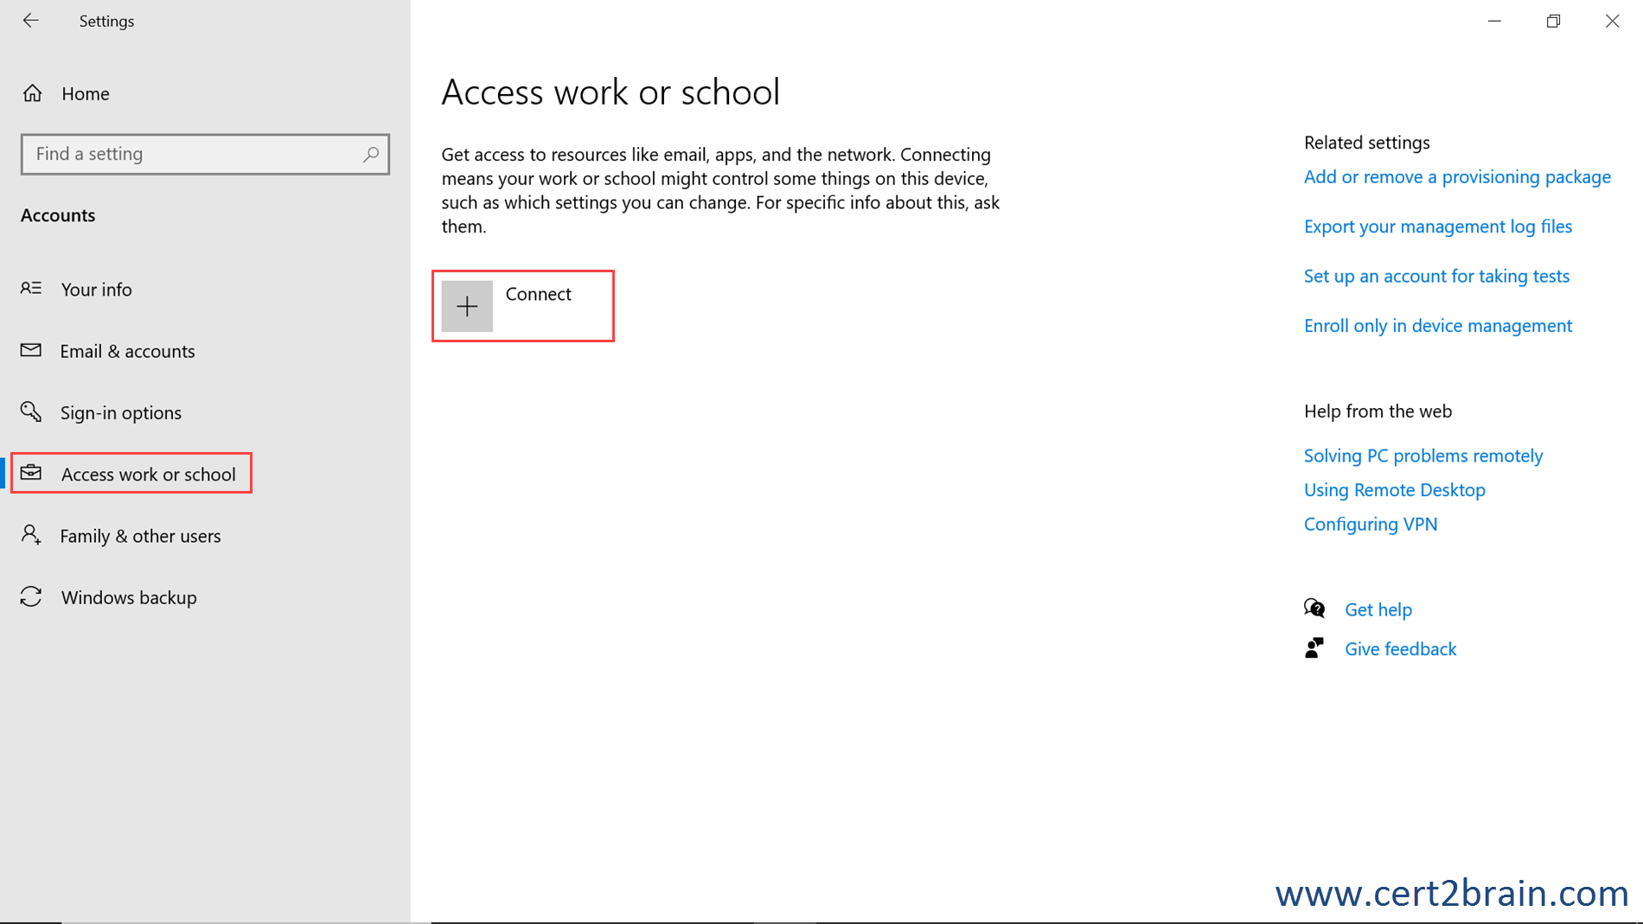
Task: Click the Give feedback link
Action: [x=1401, y=649]
